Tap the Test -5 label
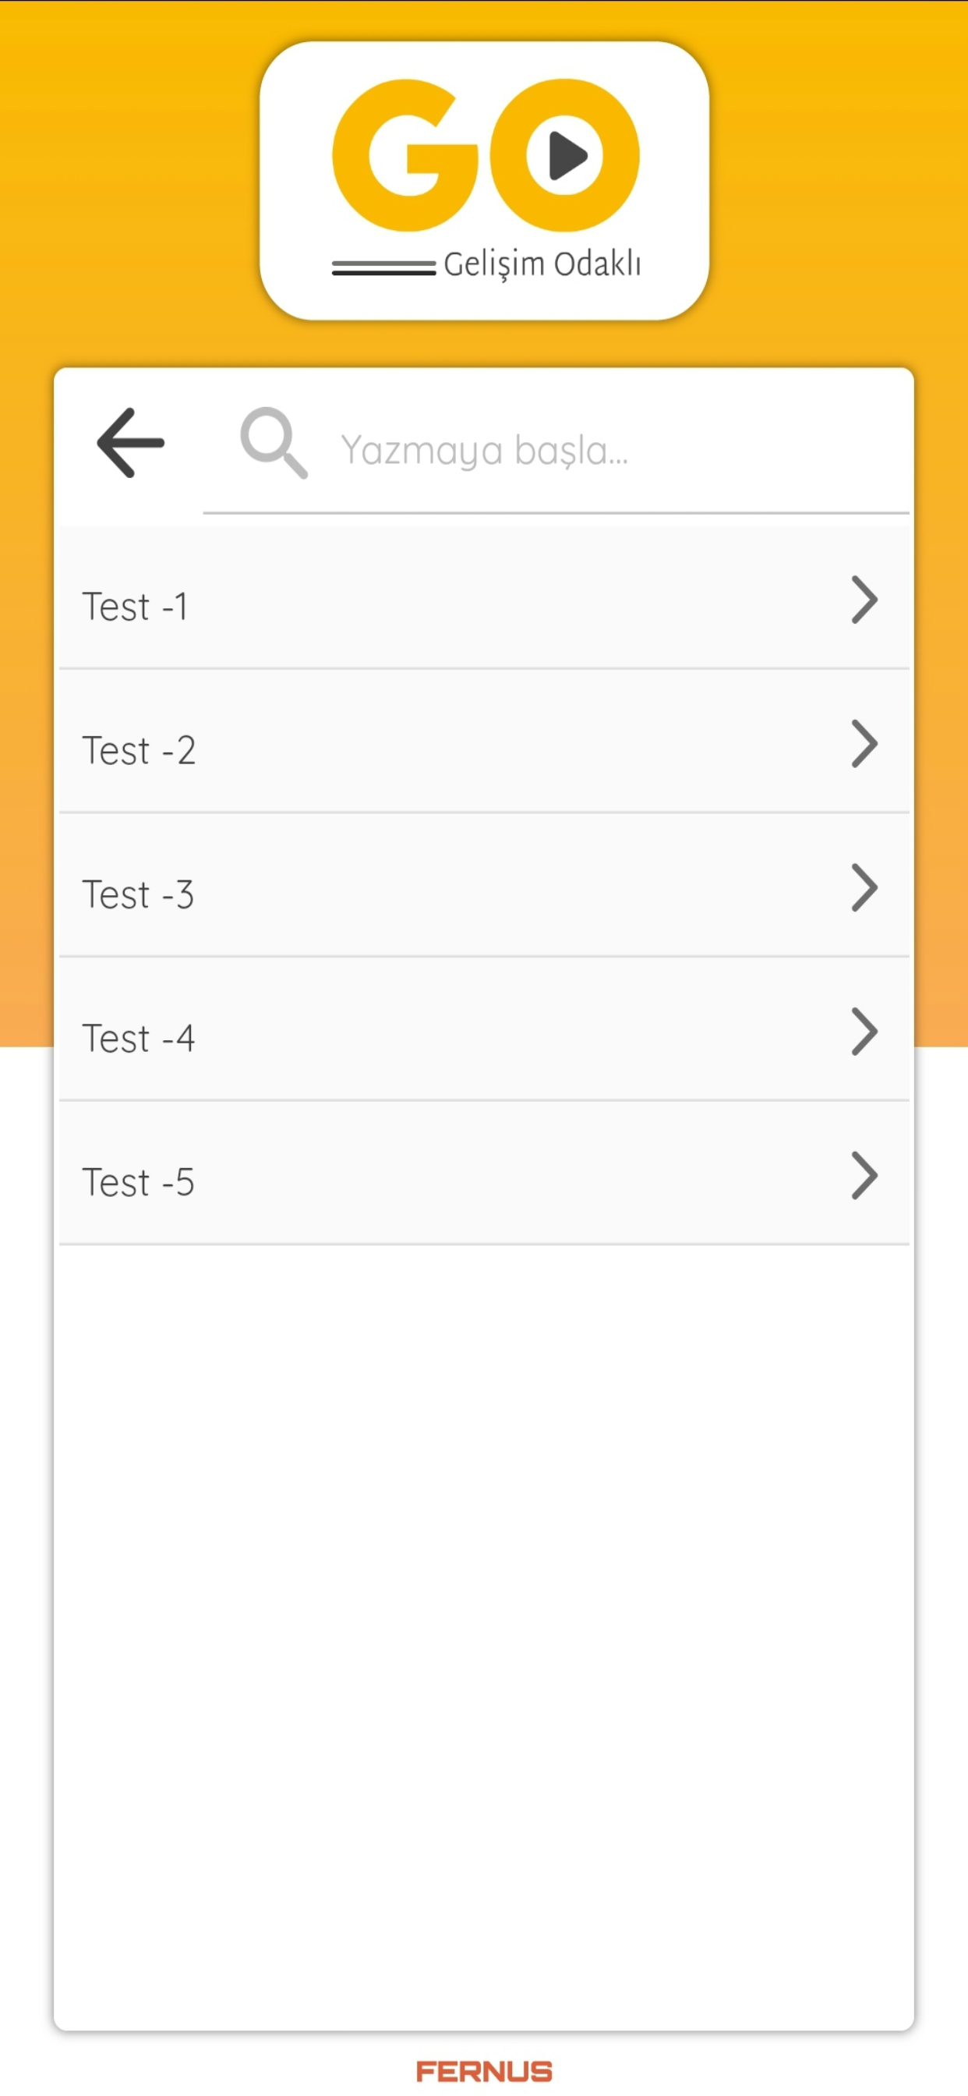Viewport: 968px width, 2096px height. (x=138, y=1182)
